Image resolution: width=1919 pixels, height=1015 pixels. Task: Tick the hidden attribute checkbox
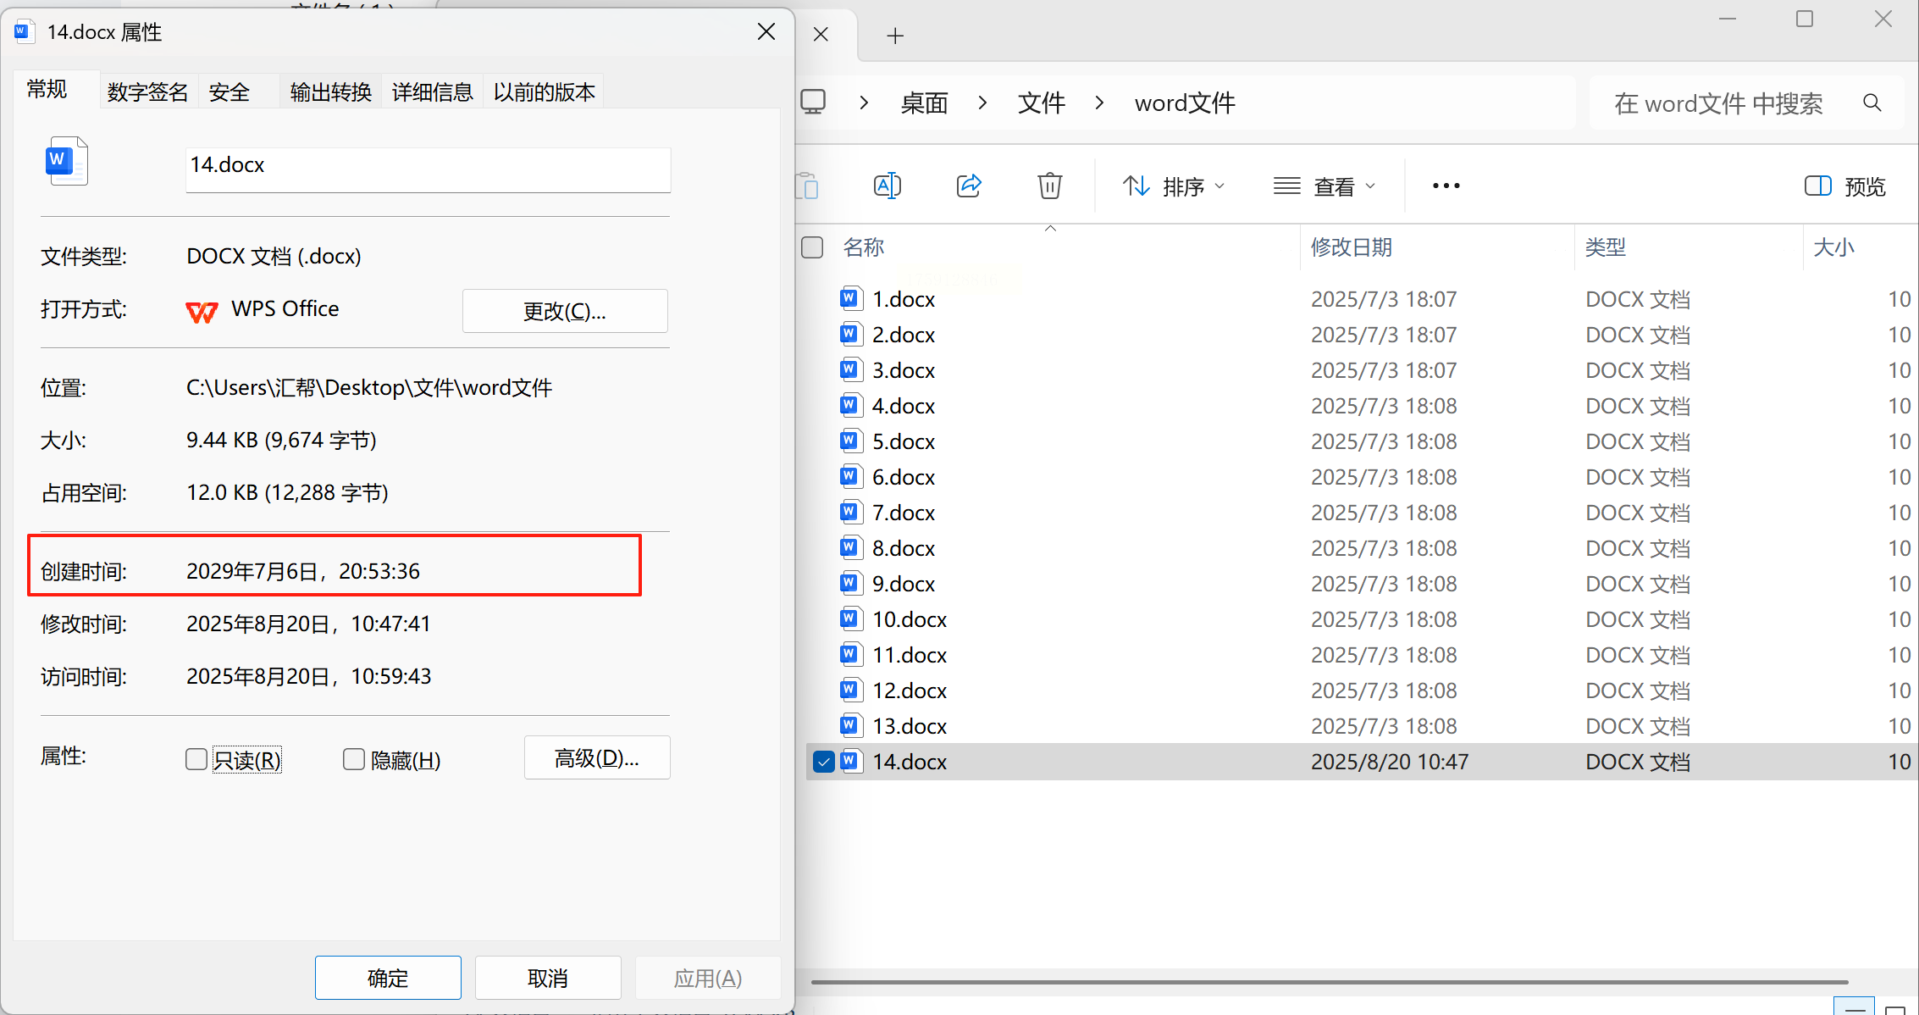[354, 759]
